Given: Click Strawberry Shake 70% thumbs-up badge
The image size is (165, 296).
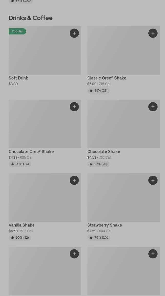Looking at the screenshot, I should (99, 238).
